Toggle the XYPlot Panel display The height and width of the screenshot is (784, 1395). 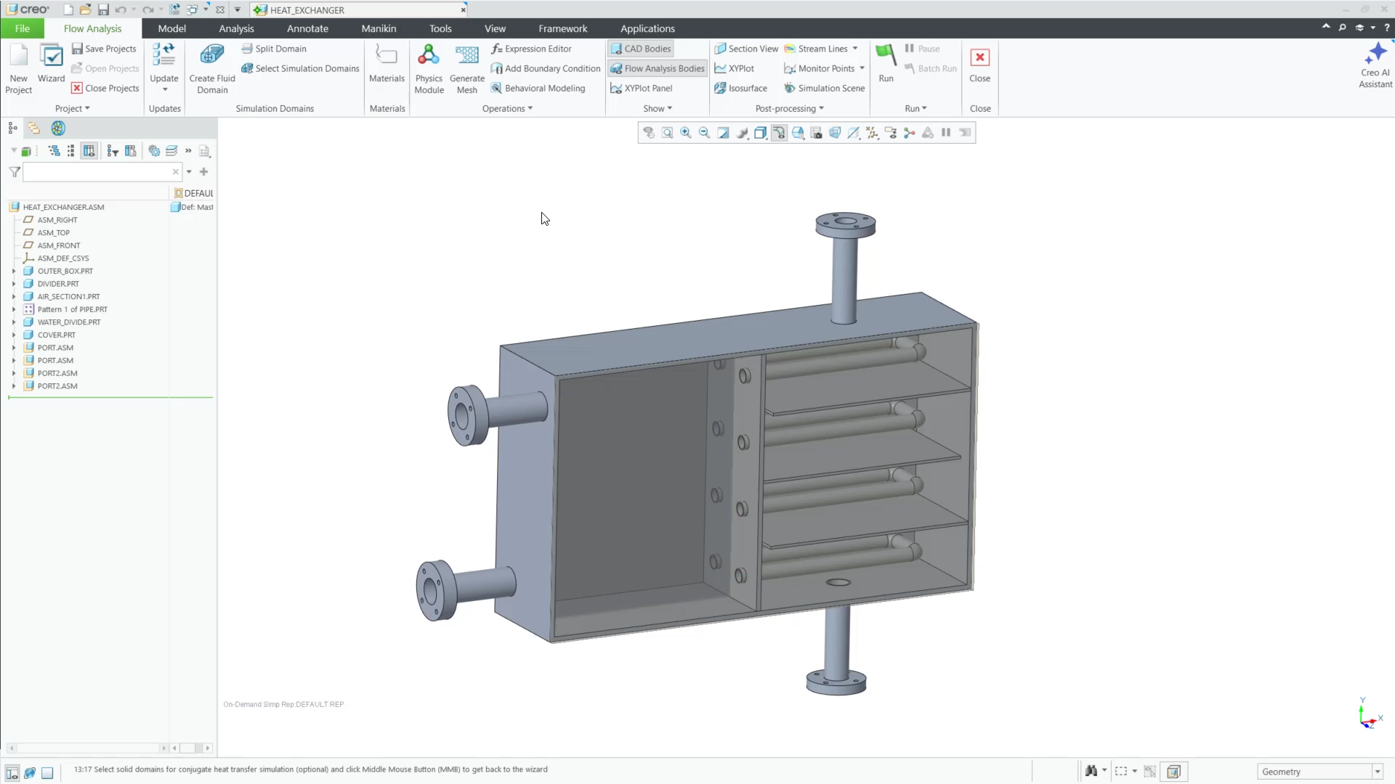(642, 88)
